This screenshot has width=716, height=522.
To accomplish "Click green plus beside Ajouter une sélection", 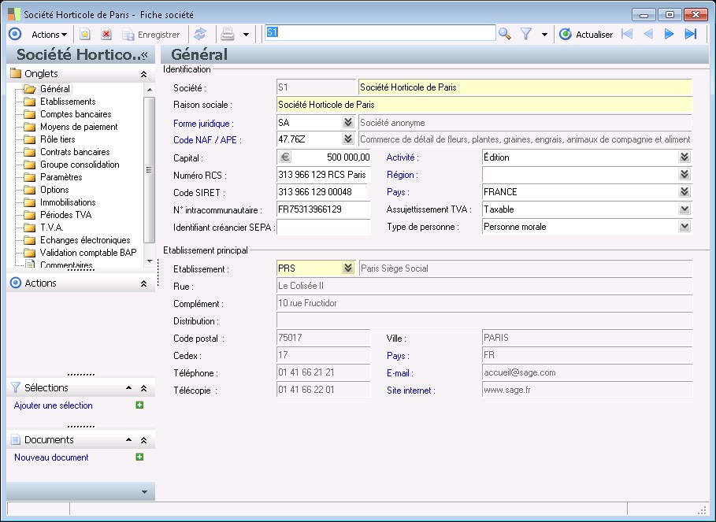I will pyautogui.click(x=139, y=405).
